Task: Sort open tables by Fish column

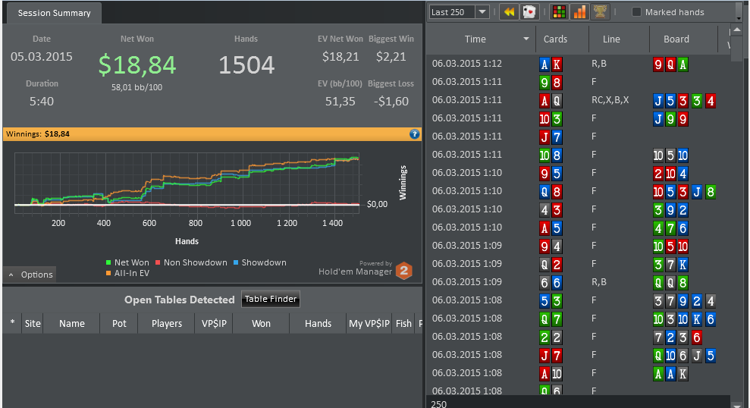Action: tap(403, 323)
